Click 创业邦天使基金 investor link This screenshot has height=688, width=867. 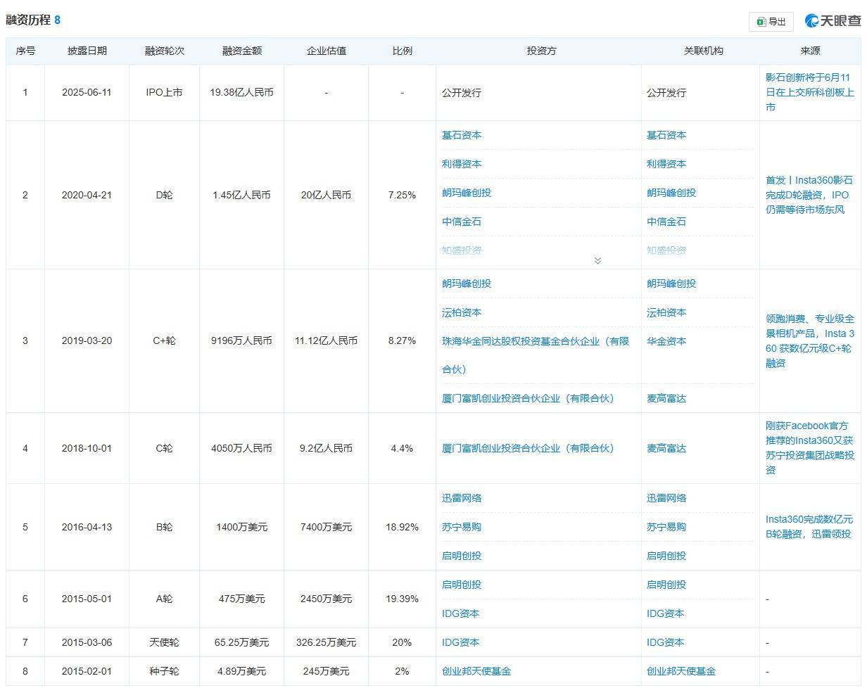point(476,671)
